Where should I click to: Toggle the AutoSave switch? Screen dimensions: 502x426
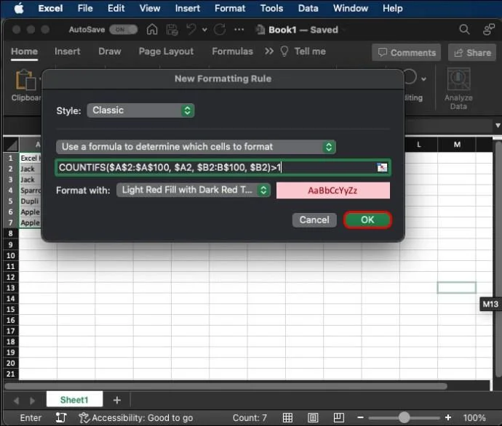(123, 30)
